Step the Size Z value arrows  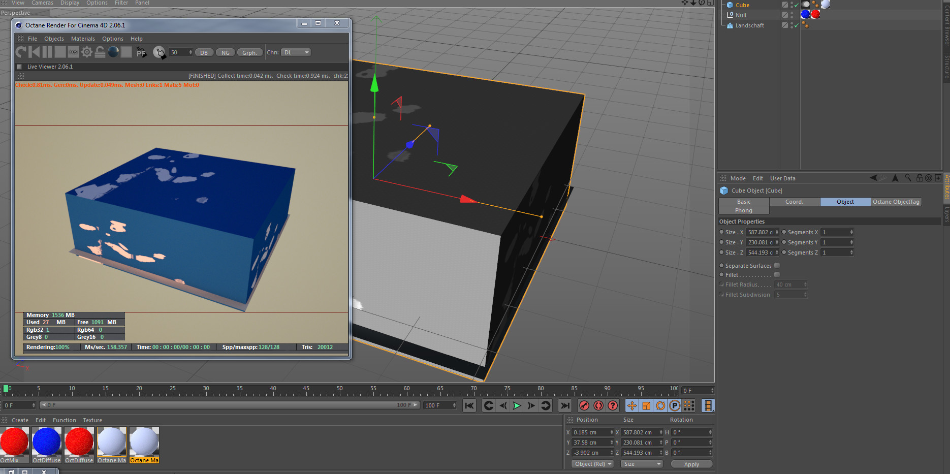[x=777, y=252]
